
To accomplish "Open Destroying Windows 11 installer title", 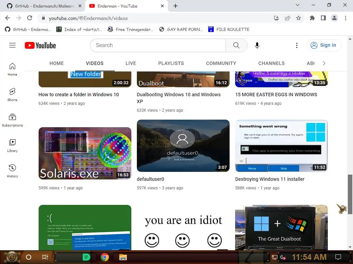I will pyautogui.click(x=270, y=179).
